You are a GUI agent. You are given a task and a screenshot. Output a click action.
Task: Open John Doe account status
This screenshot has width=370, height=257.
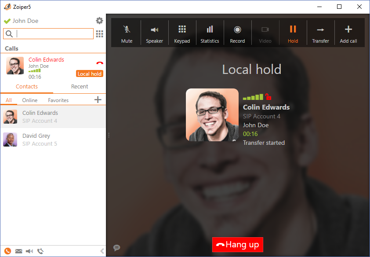(x=21, y=21)
